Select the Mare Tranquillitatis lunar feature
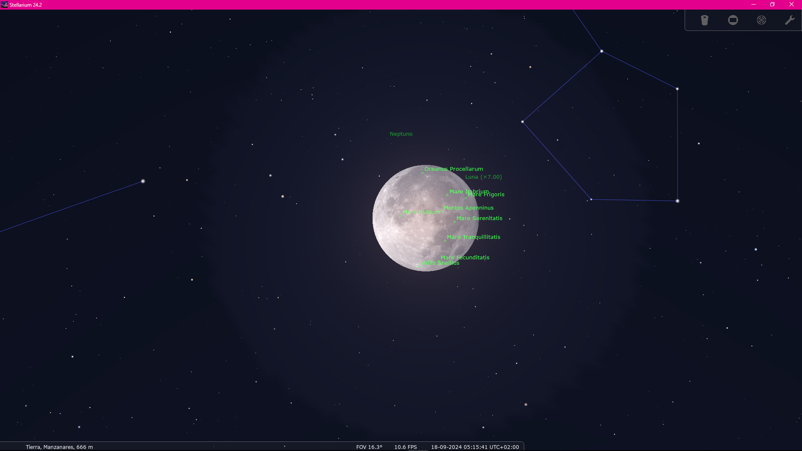Image resolution: width=802 pixels, height=451 pixels. click(x=473, y=237)
